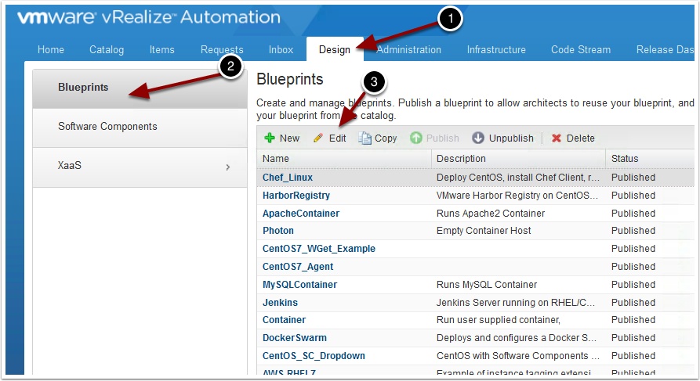Click 'Jenkins Server running on RHEL/C...' description

516,302
